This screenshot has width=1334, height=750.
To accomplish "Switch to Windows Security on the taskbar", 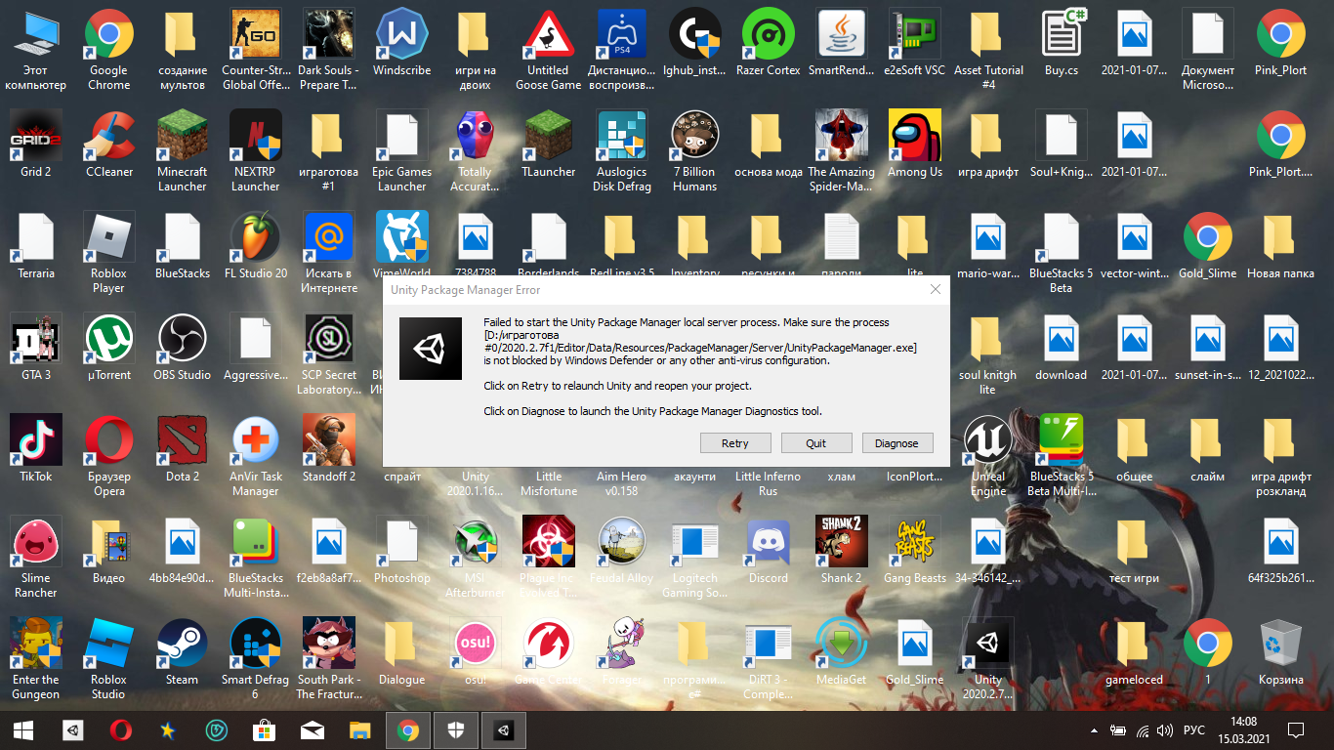I will coord(455,729).
